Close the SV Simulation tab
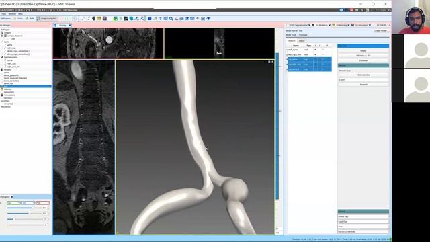Image resolution: width=430 pixels, height=242 pixels. click(370, 26)
